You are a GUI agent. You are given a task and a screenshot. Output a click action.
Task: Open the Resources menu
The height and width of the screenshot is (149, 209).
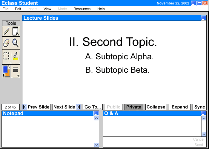pos(82,9)
